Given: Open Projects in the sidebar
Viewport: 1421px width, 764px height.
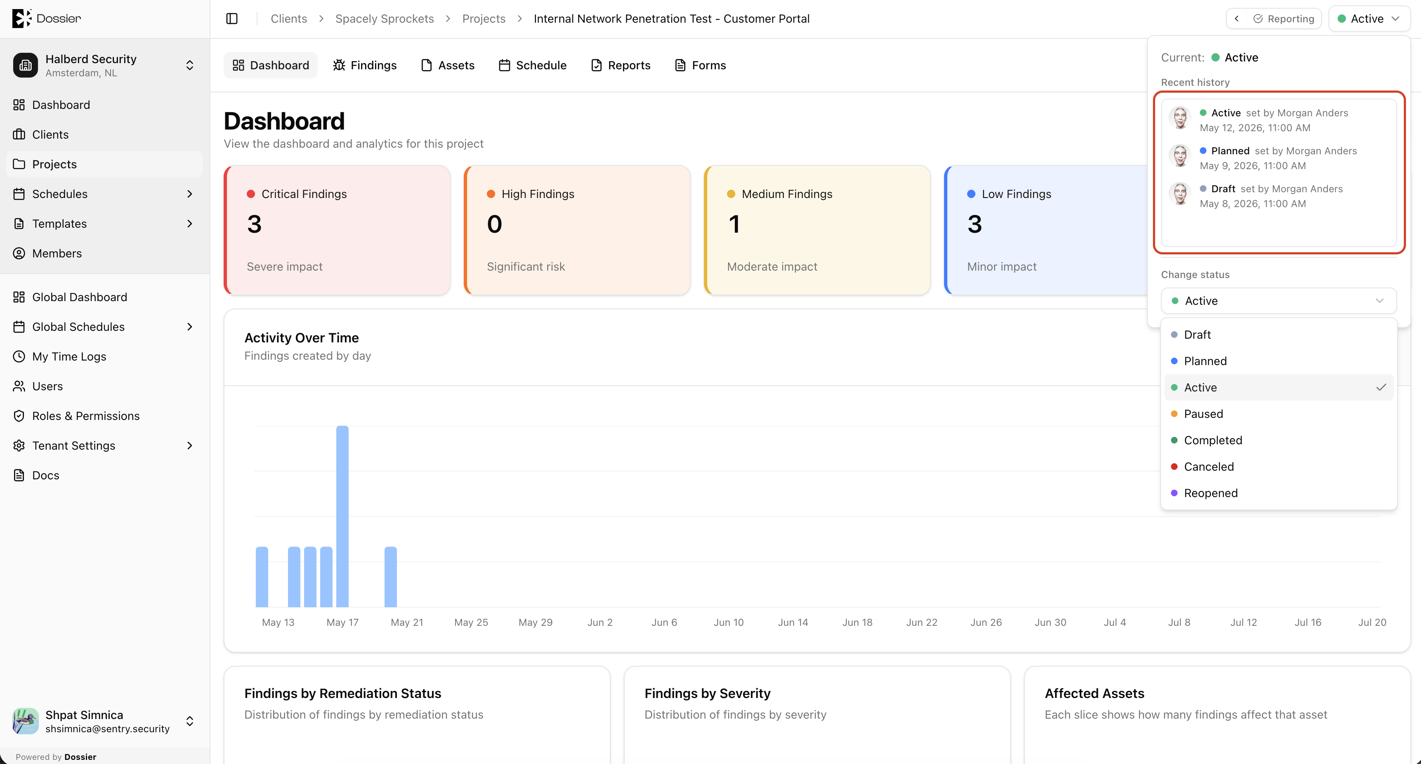Looking at the screenshot, I should (x=104, y=164).
